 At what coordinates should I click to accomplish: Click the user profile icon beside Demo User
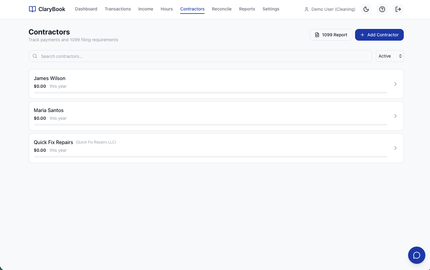(307, 9)
